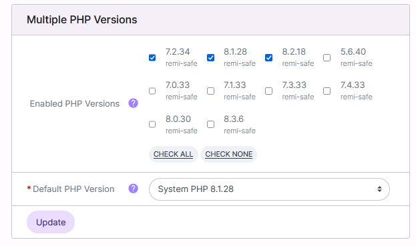Enable PHP 7.1.33 checkbox
This screenshot has height=246, width=416.
point(210,91)
